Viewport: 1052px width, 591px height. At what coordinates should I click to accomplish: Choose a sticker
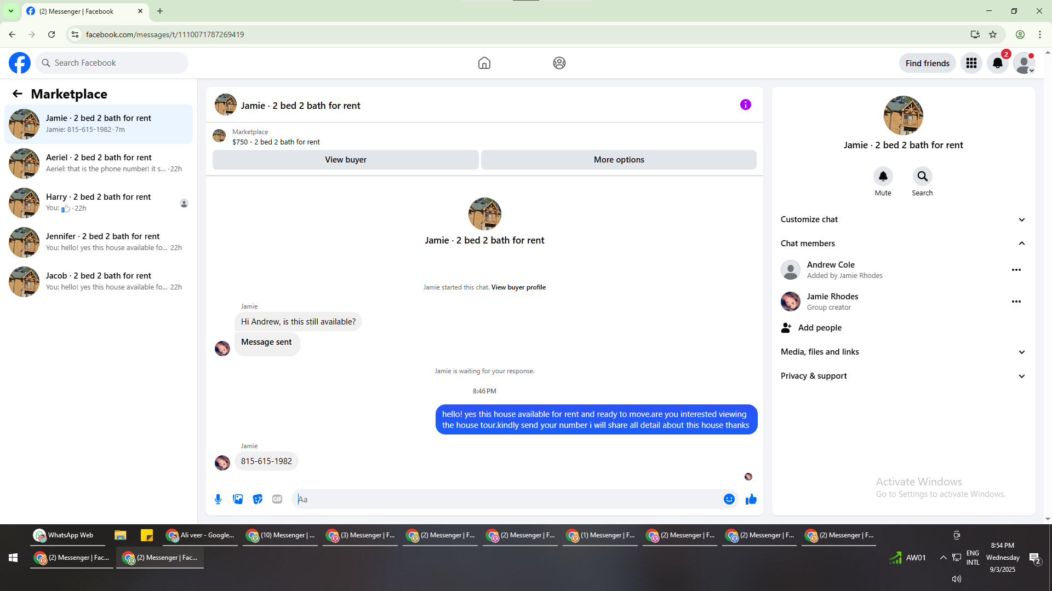pos(258,499)
